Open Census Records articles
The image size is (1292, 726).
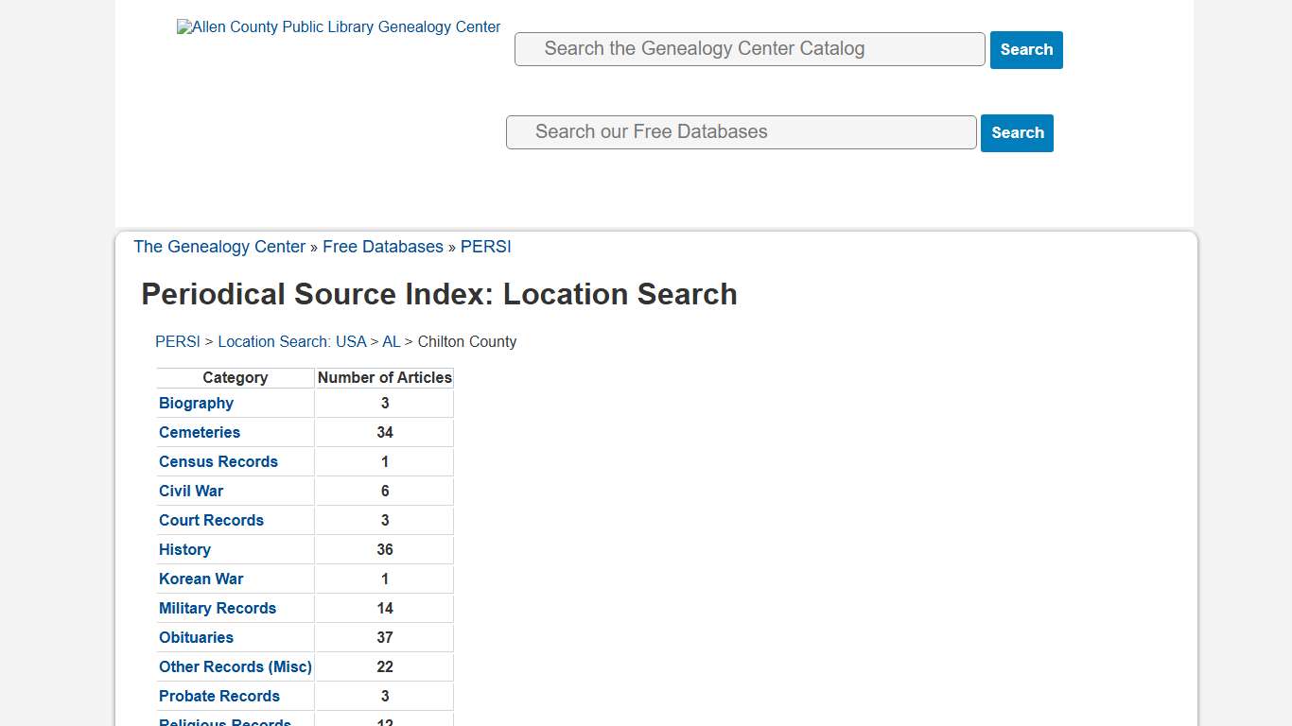218,461
